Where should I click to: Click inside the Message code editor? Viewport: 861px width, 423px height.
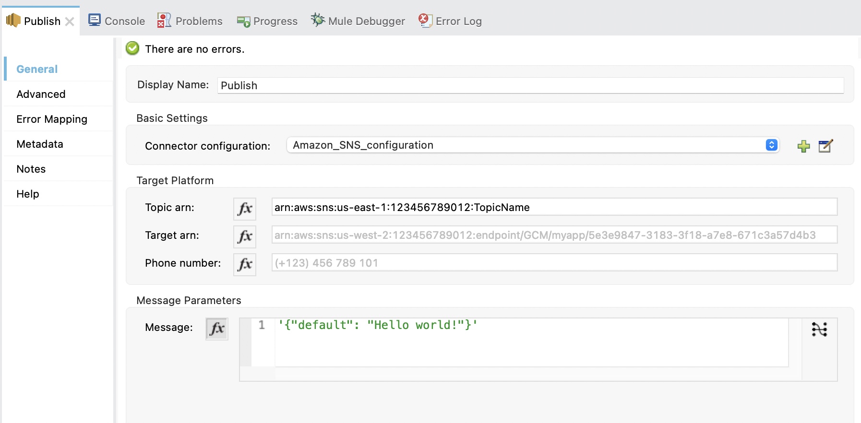(531, 342)
